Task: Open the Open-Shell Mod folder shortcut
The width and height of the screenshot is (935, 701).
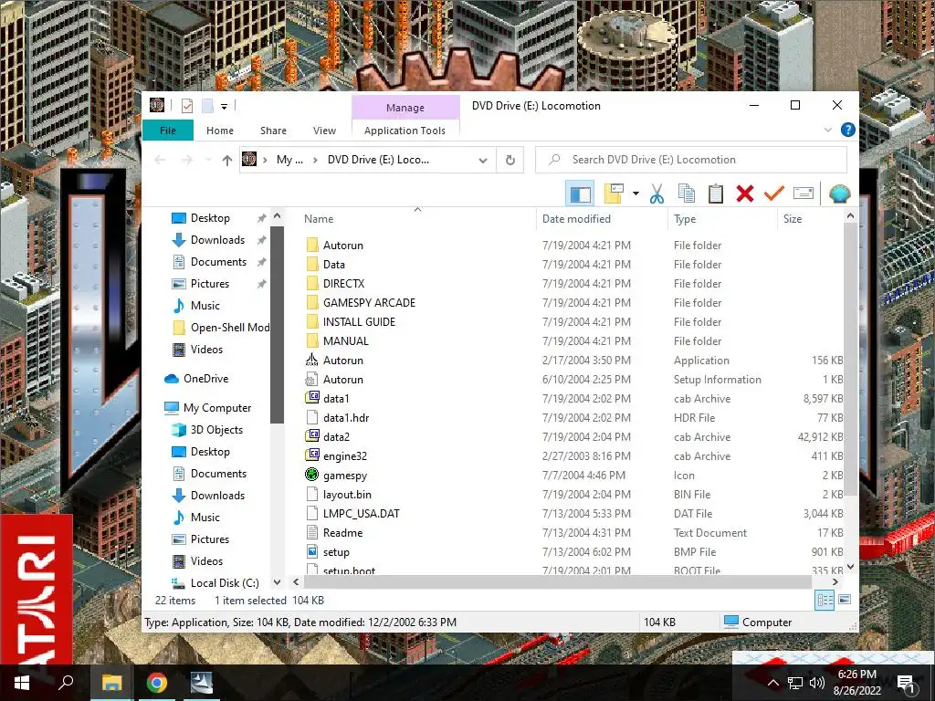Action: coord(229,328)
